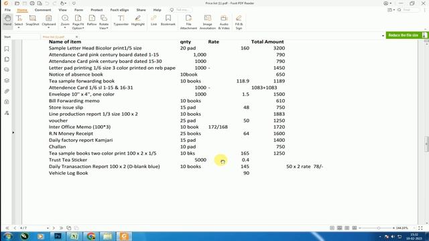Click the Open file icon in quick access

coord(17,3)
